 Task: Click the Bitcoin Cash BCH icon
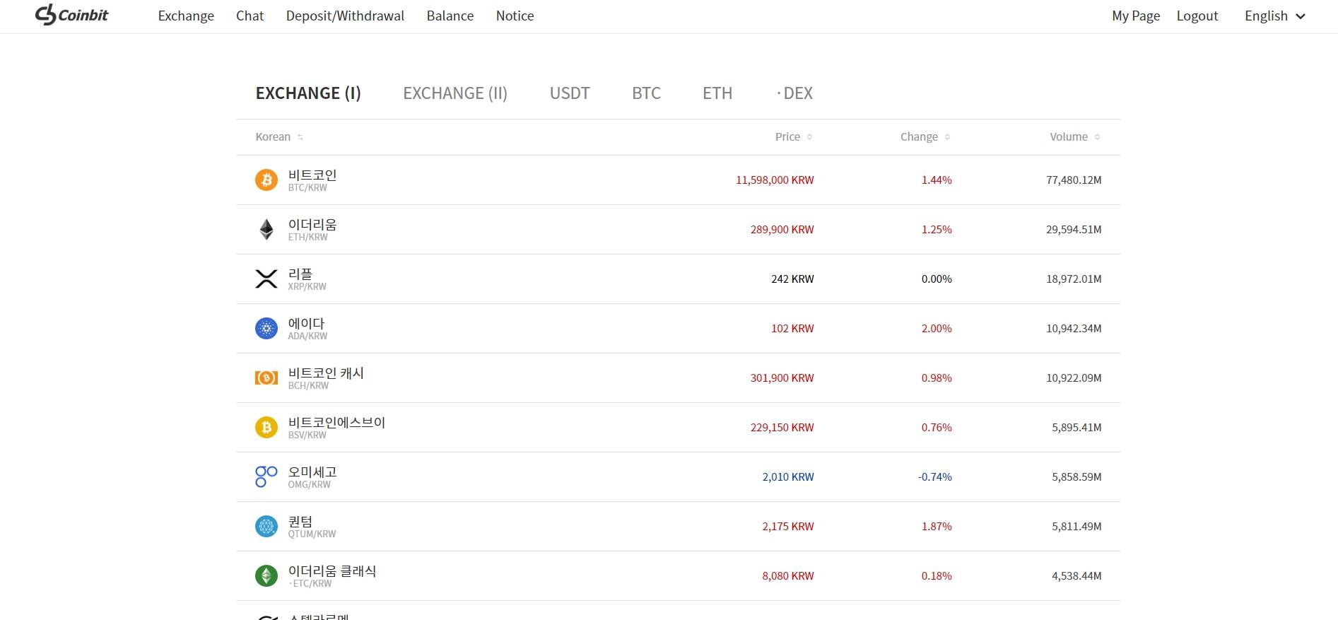point(266,378)
